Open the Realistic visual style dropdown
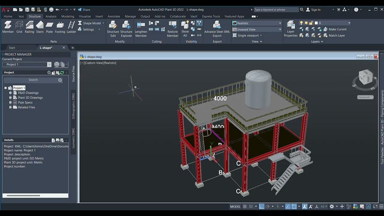 tap(257, 23)
